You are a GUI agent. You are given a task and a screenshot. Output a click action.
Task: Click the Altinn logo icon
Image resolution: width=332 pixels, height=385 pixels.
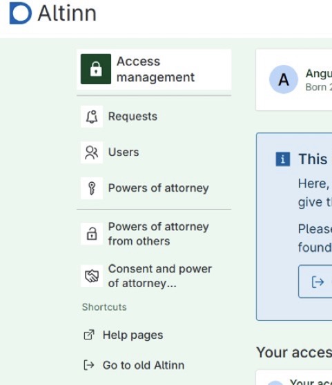[21, 13]
